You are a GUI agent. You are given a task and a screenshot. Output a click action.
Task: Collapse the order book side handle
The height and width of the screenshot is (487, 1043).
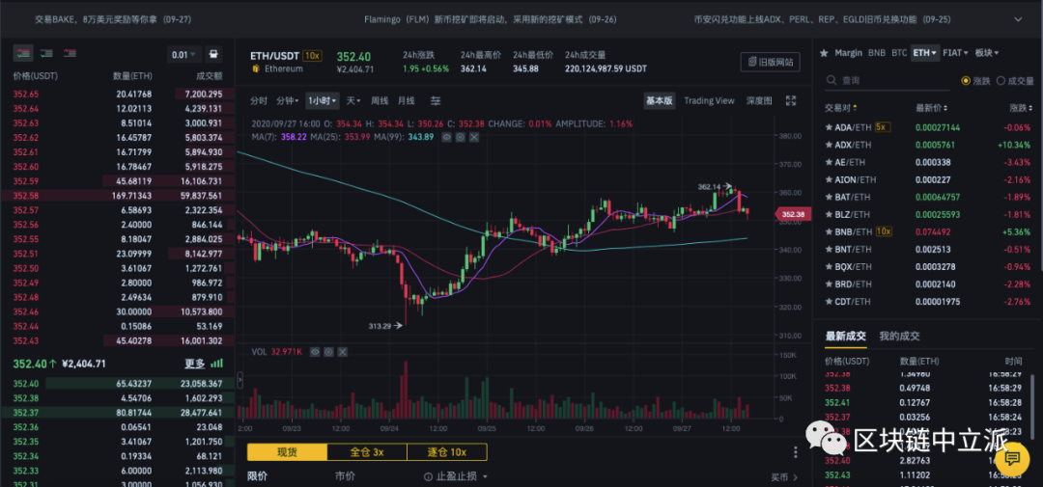coord(240,380)
